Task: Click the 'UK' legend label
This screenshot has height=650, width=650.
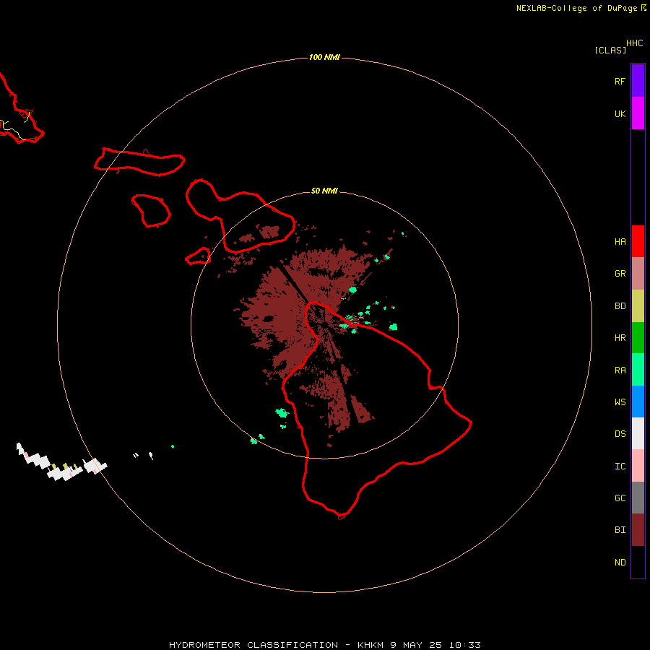Action: [620, 113]
